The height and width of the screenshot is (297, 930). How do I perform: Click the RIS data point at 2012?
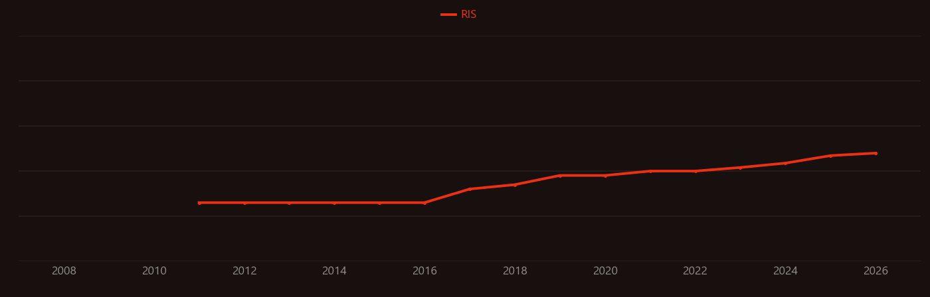coord(244,203)
